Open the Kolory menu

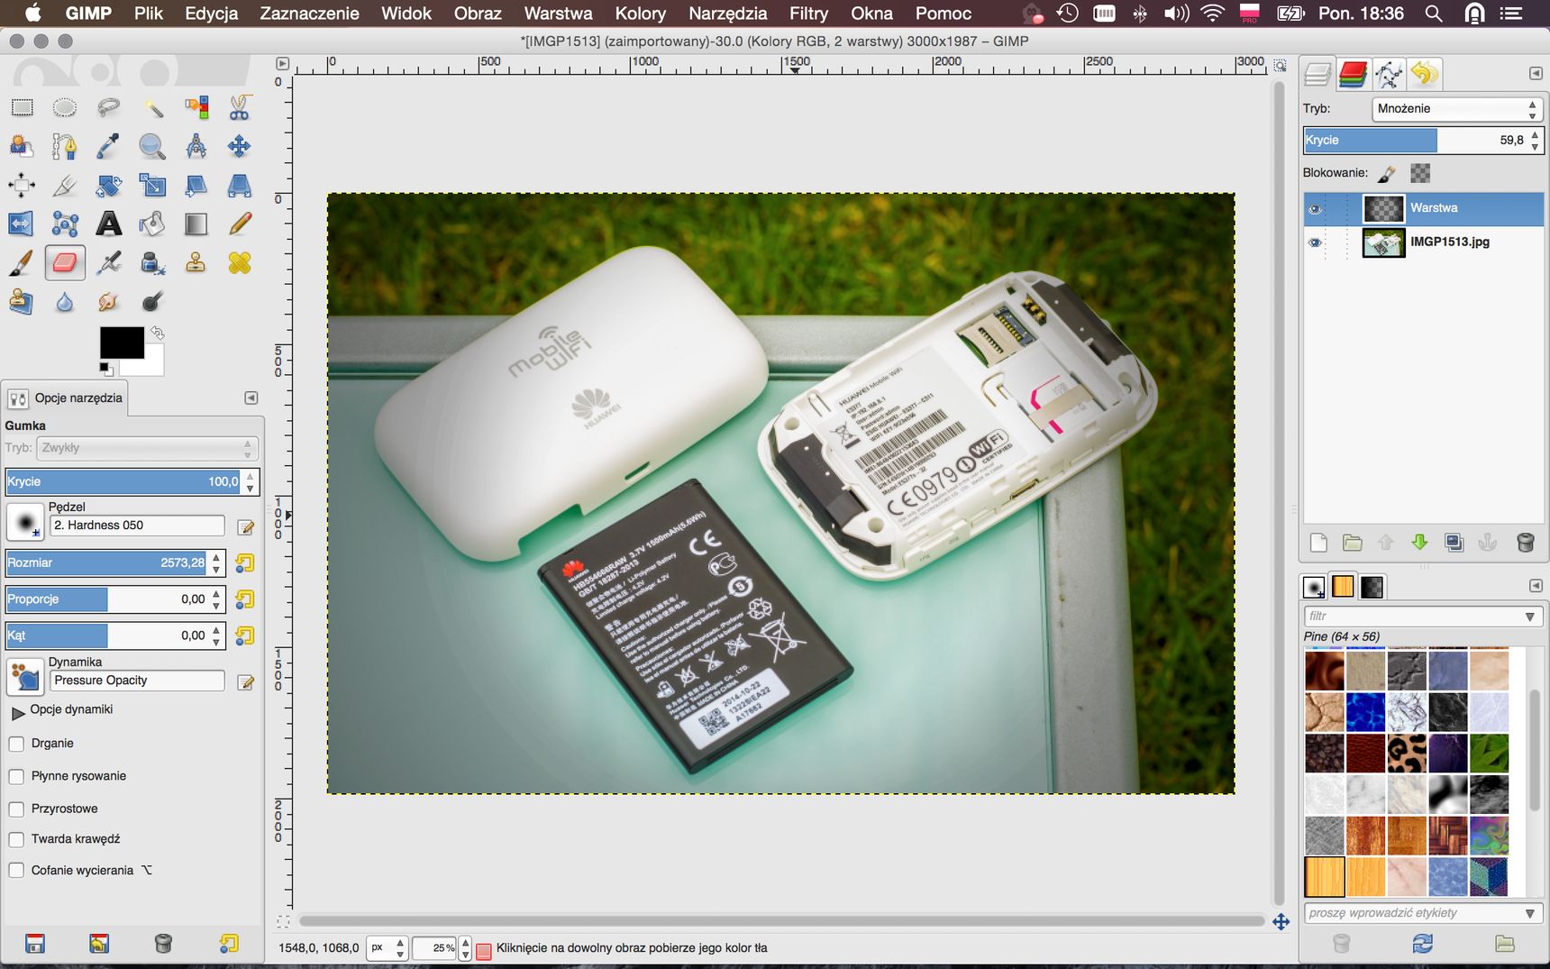point(640,14)
